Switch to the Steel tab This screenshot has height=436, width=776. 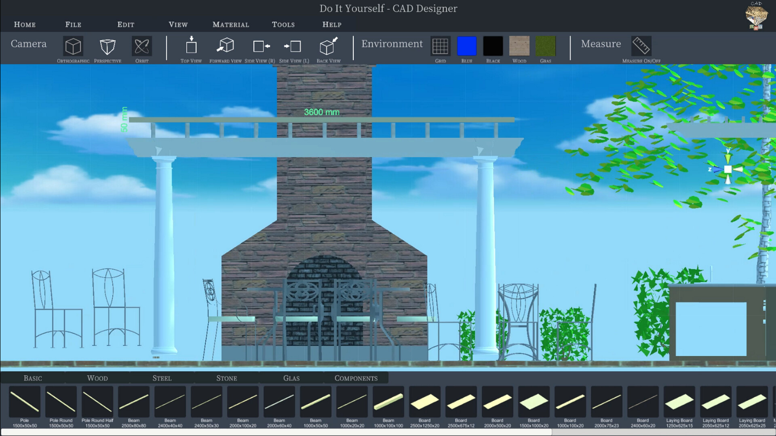tap(162, 378)
